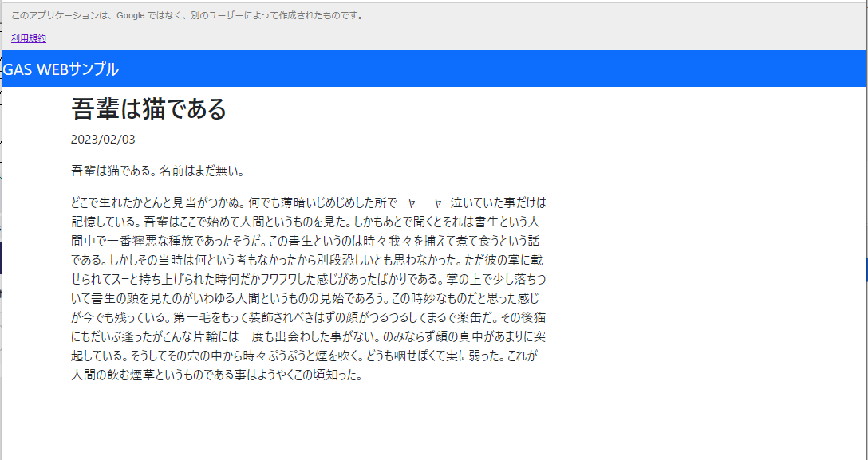Open the 利用規約 terms link

pos(29,39)
